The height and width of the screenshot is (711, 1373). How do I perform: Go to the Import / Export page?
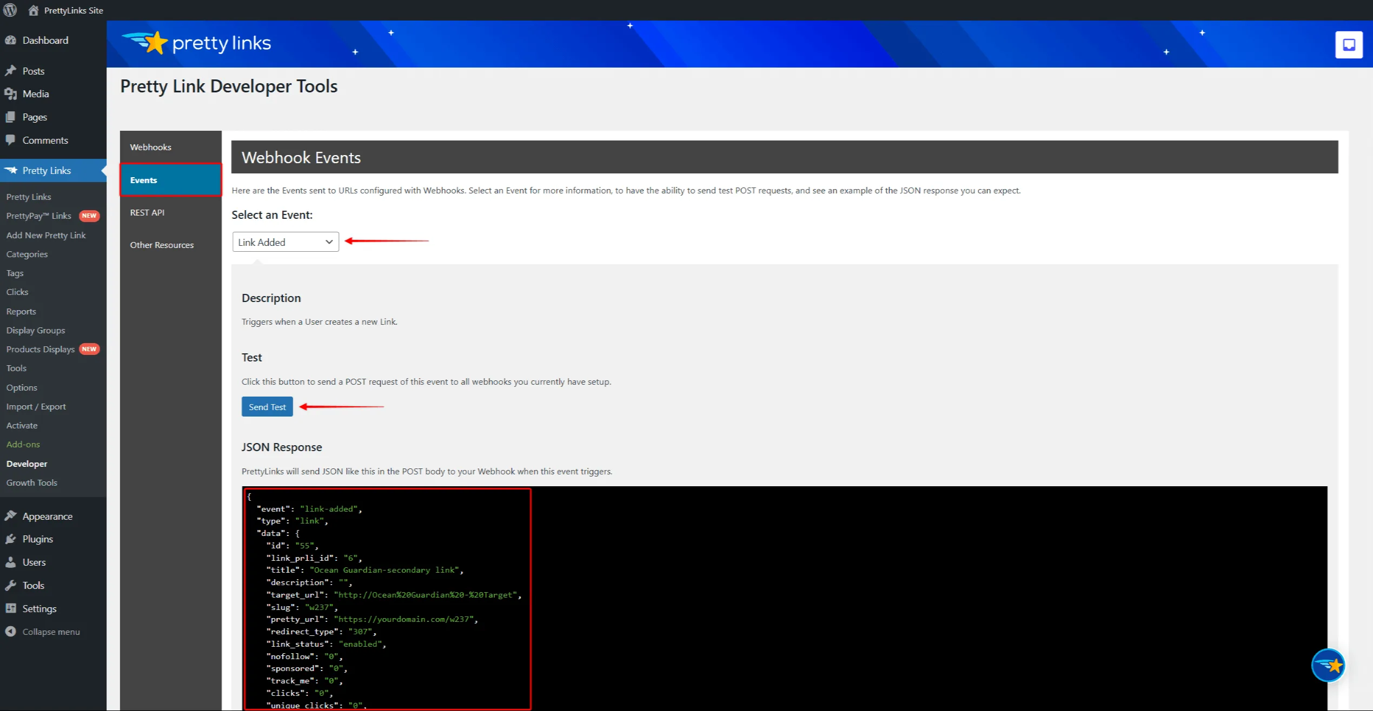click(x=36, y=406)
